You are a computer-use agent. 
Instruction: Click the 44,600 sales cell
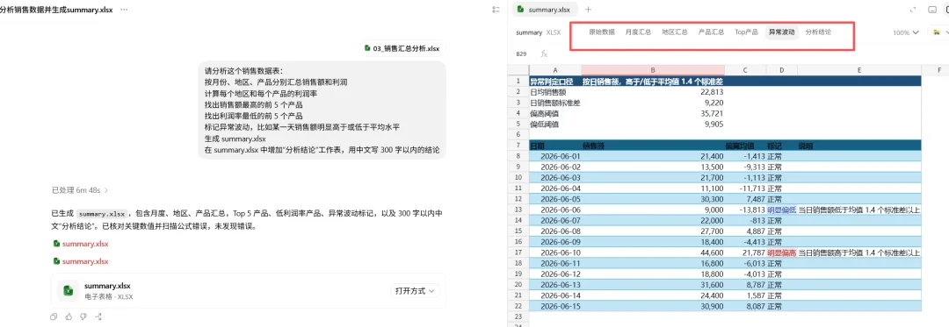[653, 252]
